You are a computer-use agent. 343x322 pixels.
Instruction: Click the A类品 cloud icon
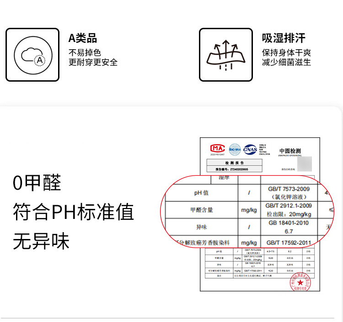pos(32,55)
